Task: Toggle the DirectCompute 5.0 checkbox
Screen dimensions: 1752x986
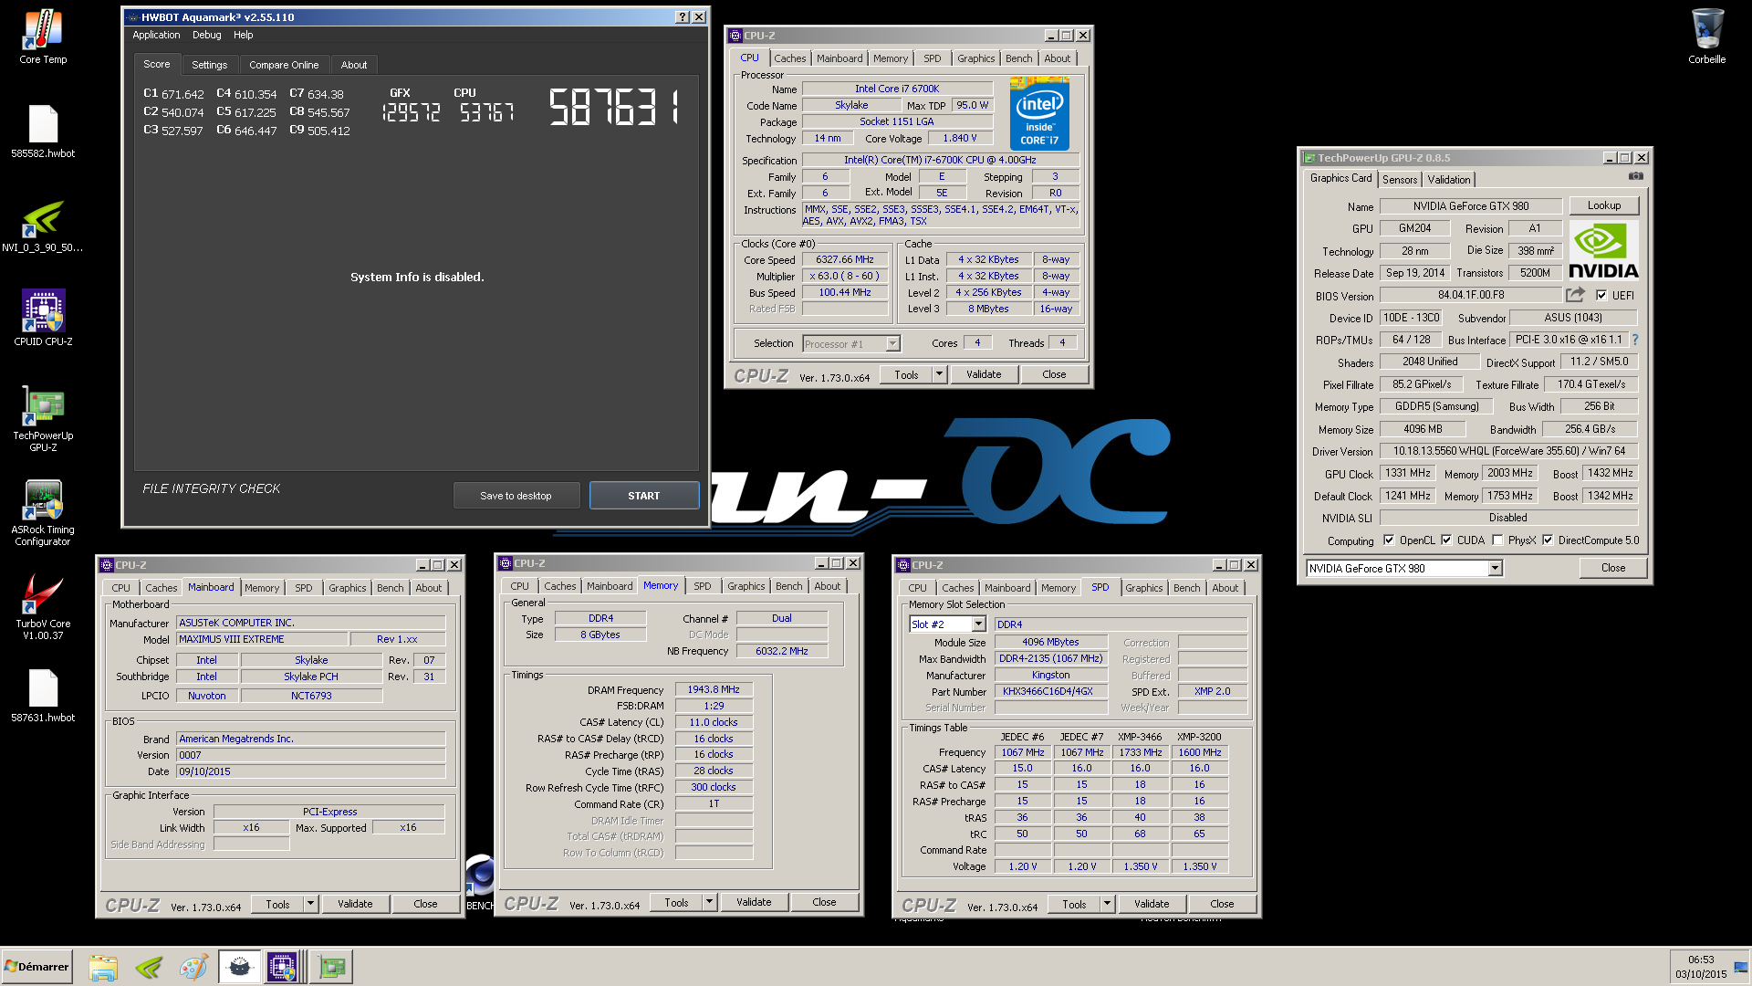Action: [x=1548, y=540]
